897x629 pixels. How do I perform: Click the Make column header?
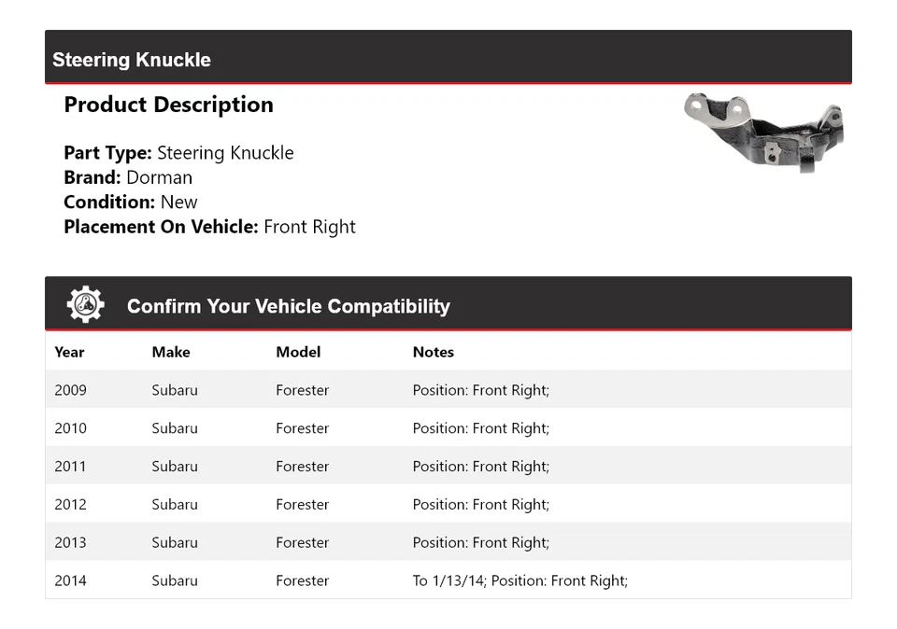171,352
